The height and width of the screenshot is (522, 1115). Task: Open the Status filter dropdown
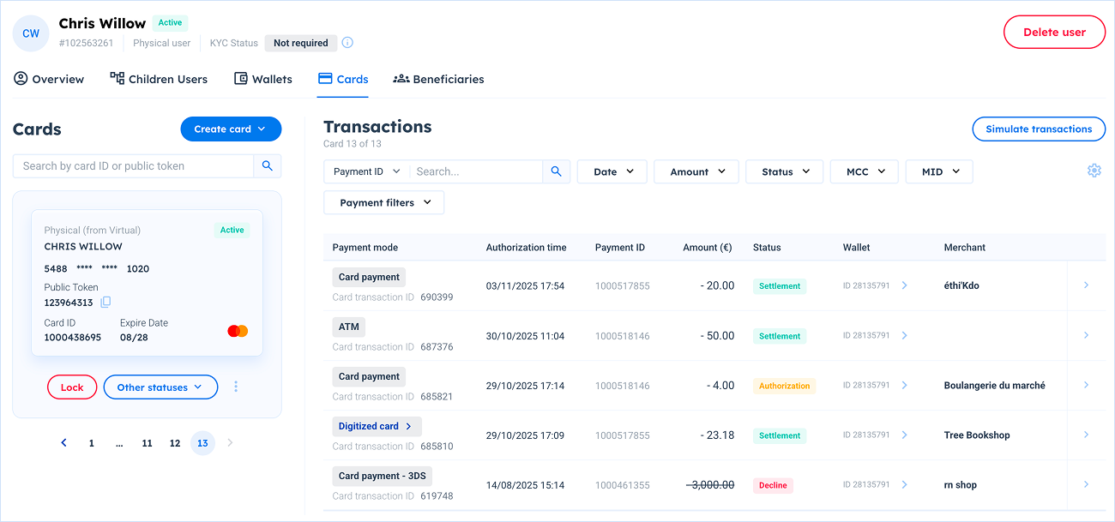784,171
